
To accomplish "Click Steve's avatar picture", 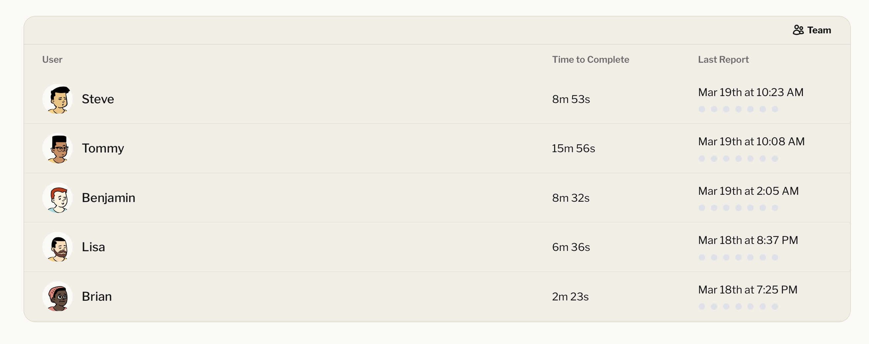I will tap(58, 99).
